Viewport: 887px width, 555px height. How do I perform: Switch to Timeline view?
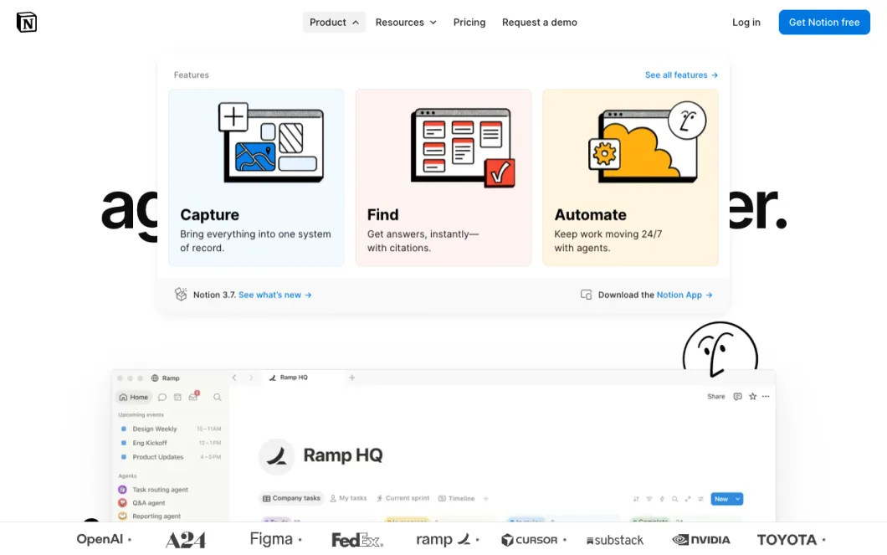[457, 498]
